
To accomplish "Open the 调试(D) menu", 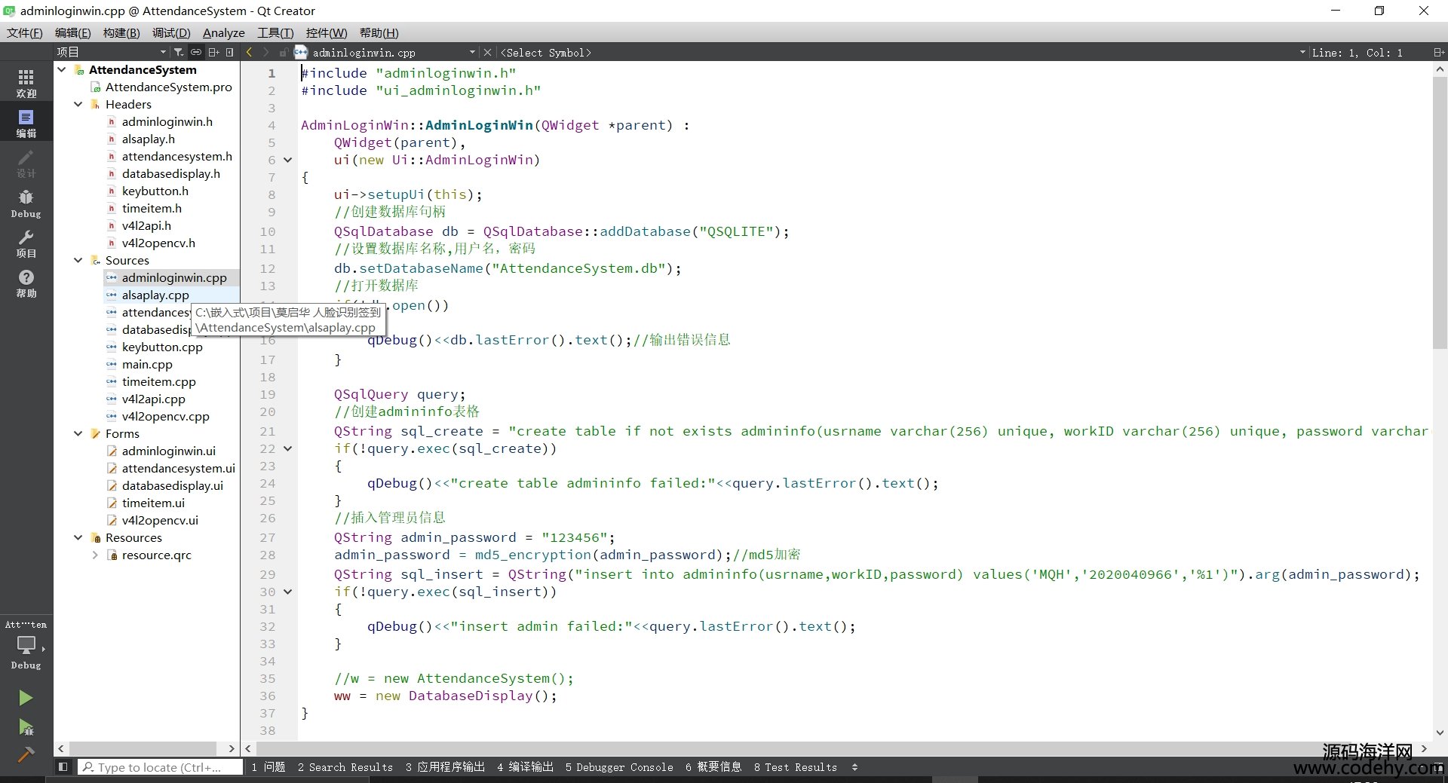I will [171, 32].
